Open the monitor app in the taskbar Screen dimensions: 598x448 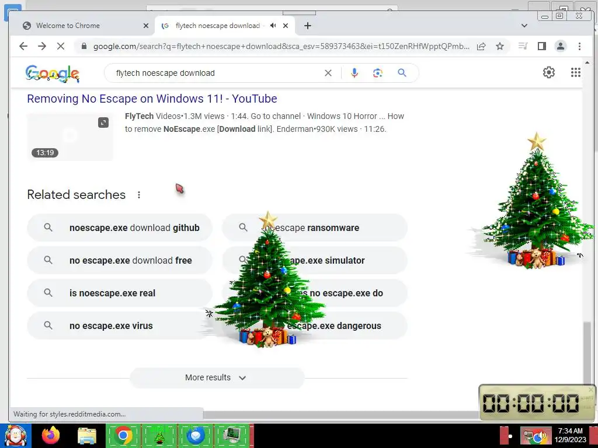click(x=232, y=436)
